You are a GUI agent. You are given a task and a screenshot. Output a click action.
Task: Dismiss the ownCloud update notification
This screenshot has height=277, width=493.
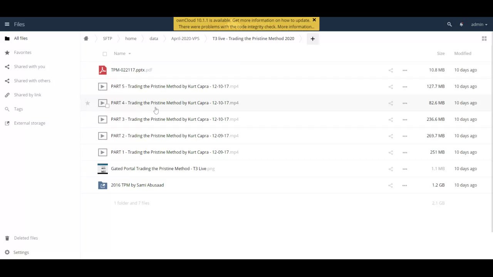pyautogui.click(x=314, y=20)
